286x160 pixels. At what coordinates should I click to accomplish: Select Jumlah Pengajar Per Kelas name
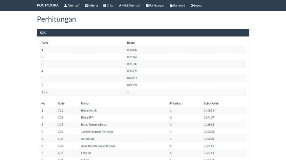[x=97, y=132]
